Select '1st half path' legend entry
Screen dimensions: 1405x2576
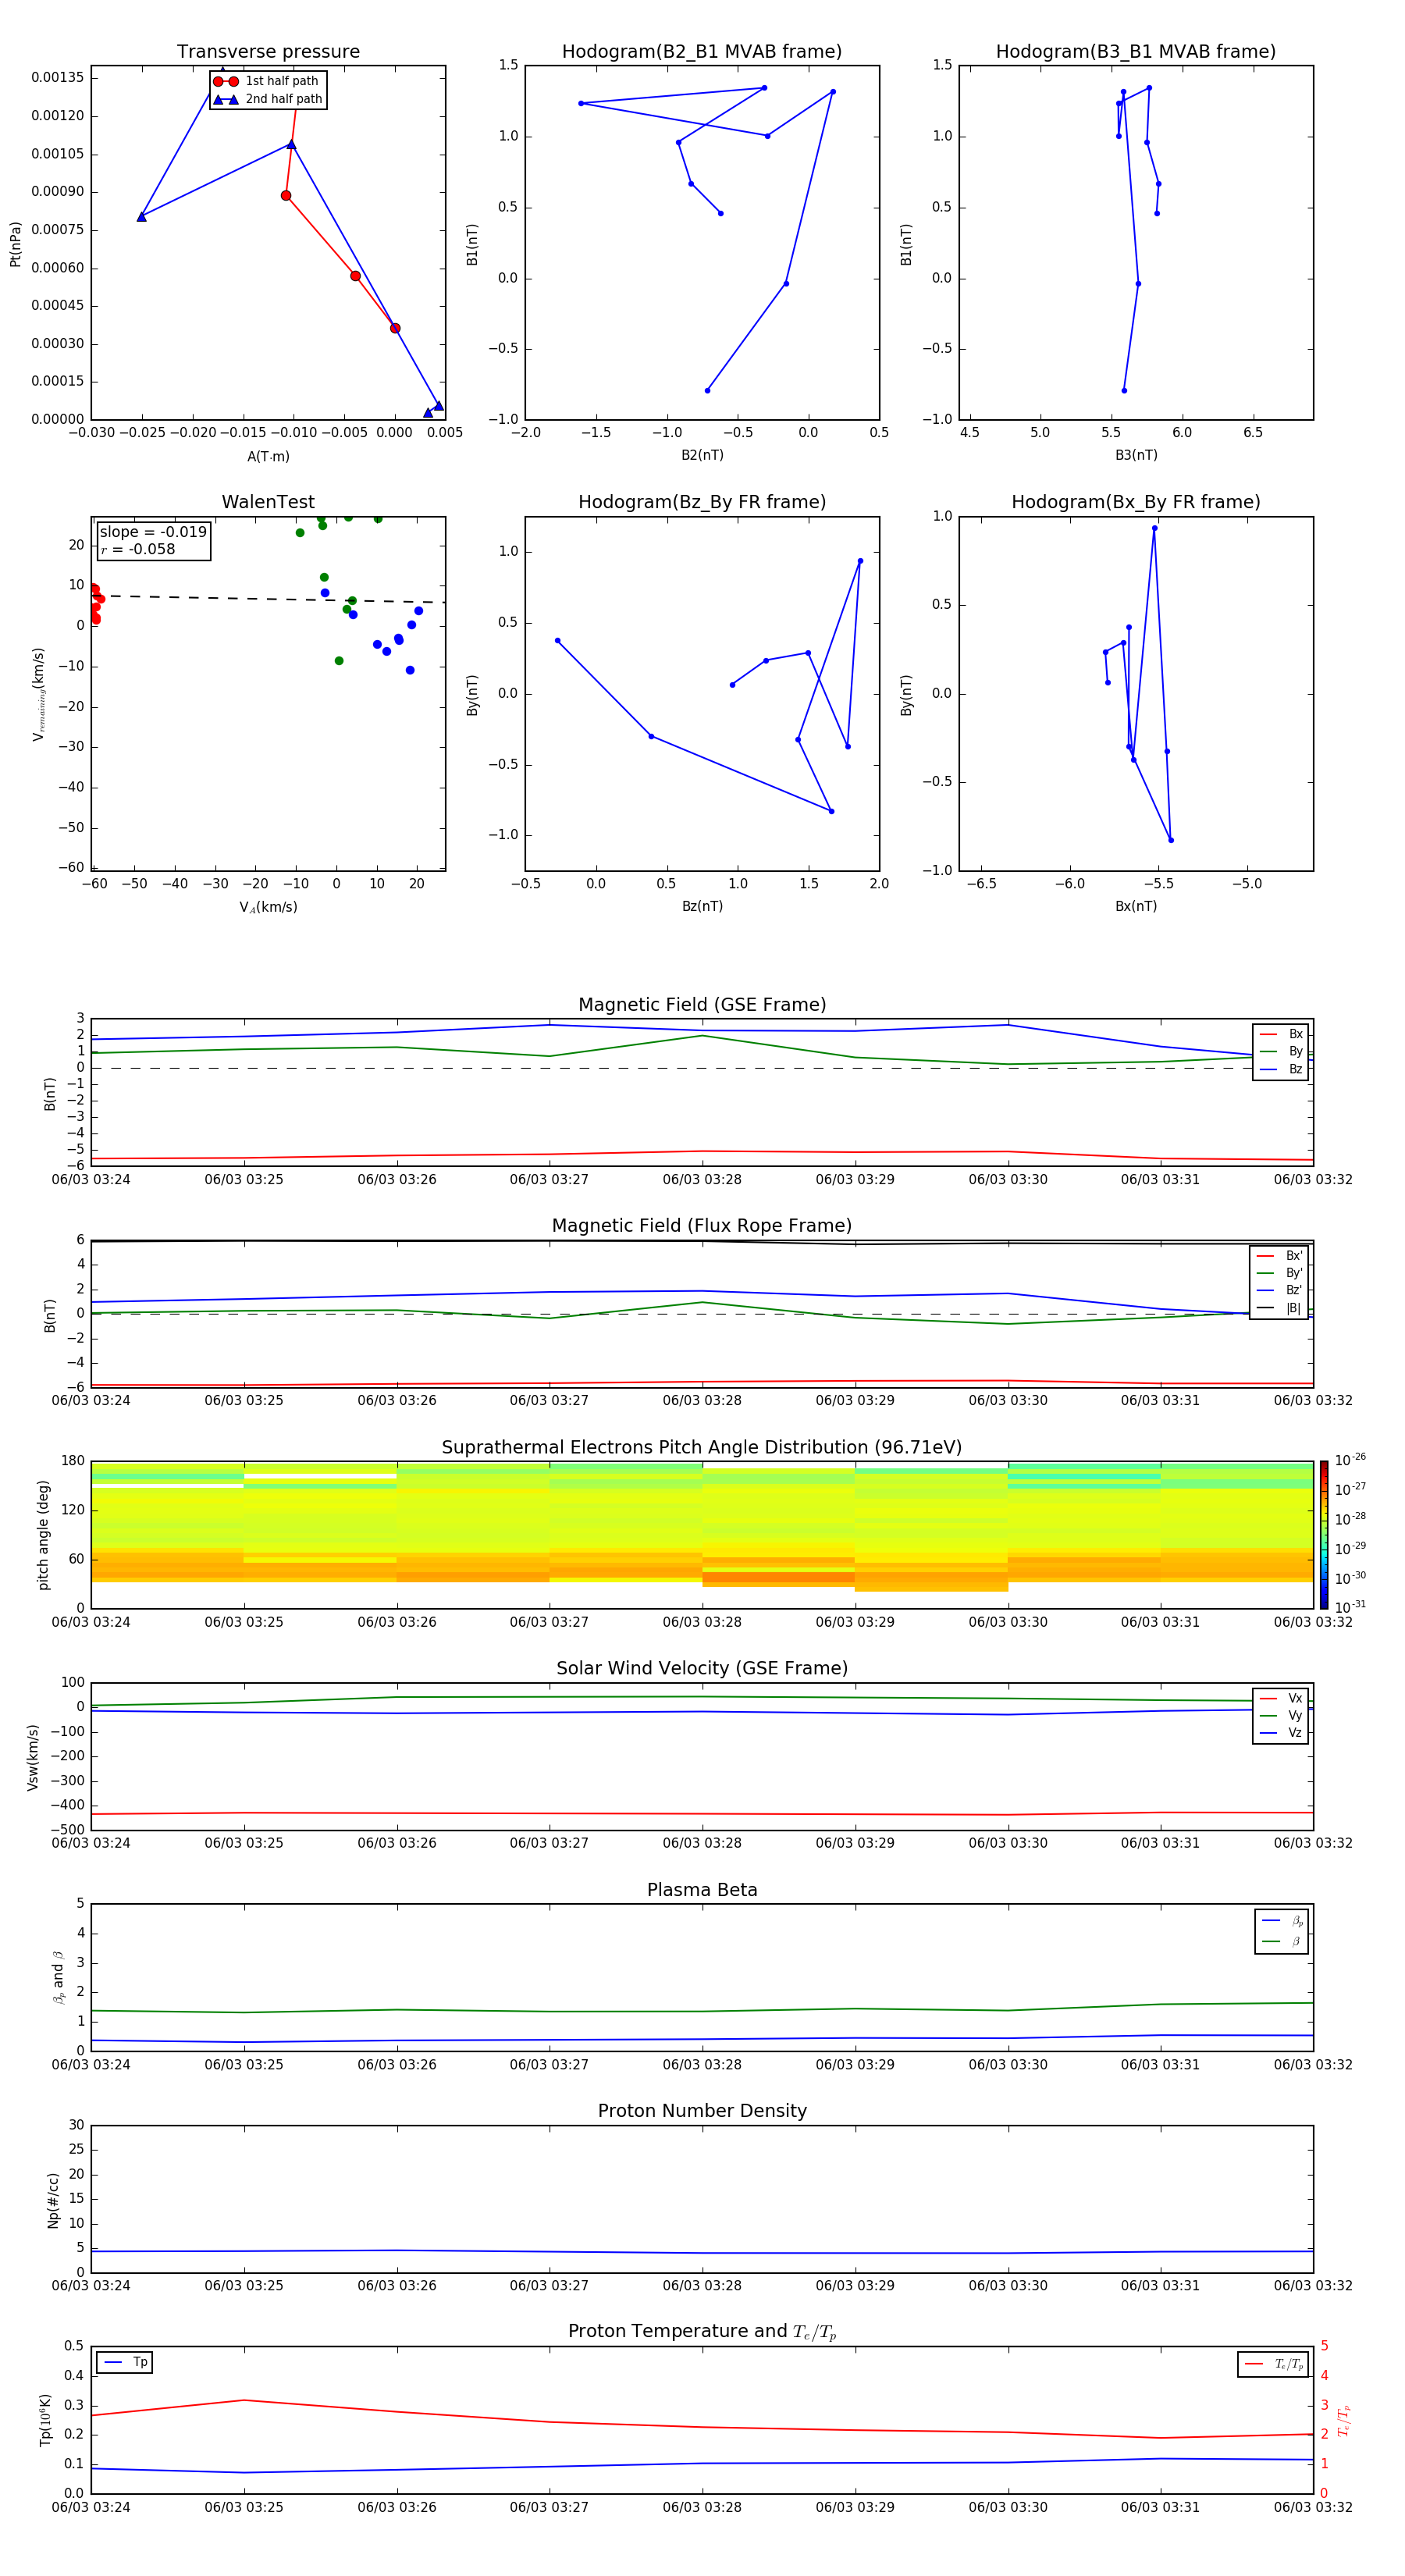coord(267,81)
